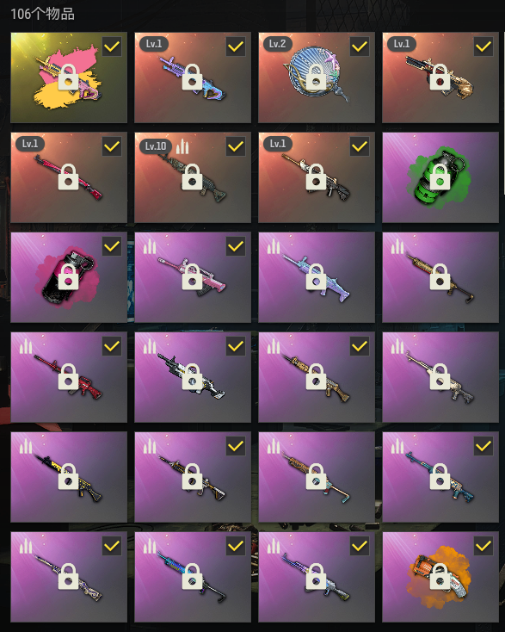Click the Lv.2 level badge
This screenshot has width=505, height=632.
pyautogui.click(x=278, y=44)
